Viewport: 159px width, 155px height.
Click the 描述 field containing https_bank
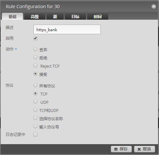[x=67, y=30]
